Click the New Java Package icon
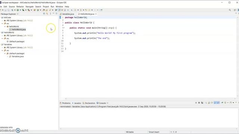 click(x=35, y=10)
